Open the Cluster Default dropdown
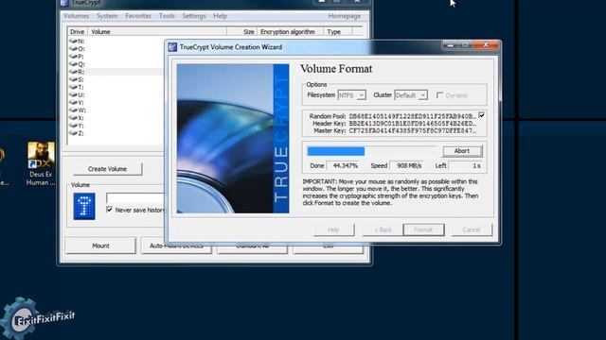Screen dimensions: 606x340 pyautogui.click(x=411, y=95)
